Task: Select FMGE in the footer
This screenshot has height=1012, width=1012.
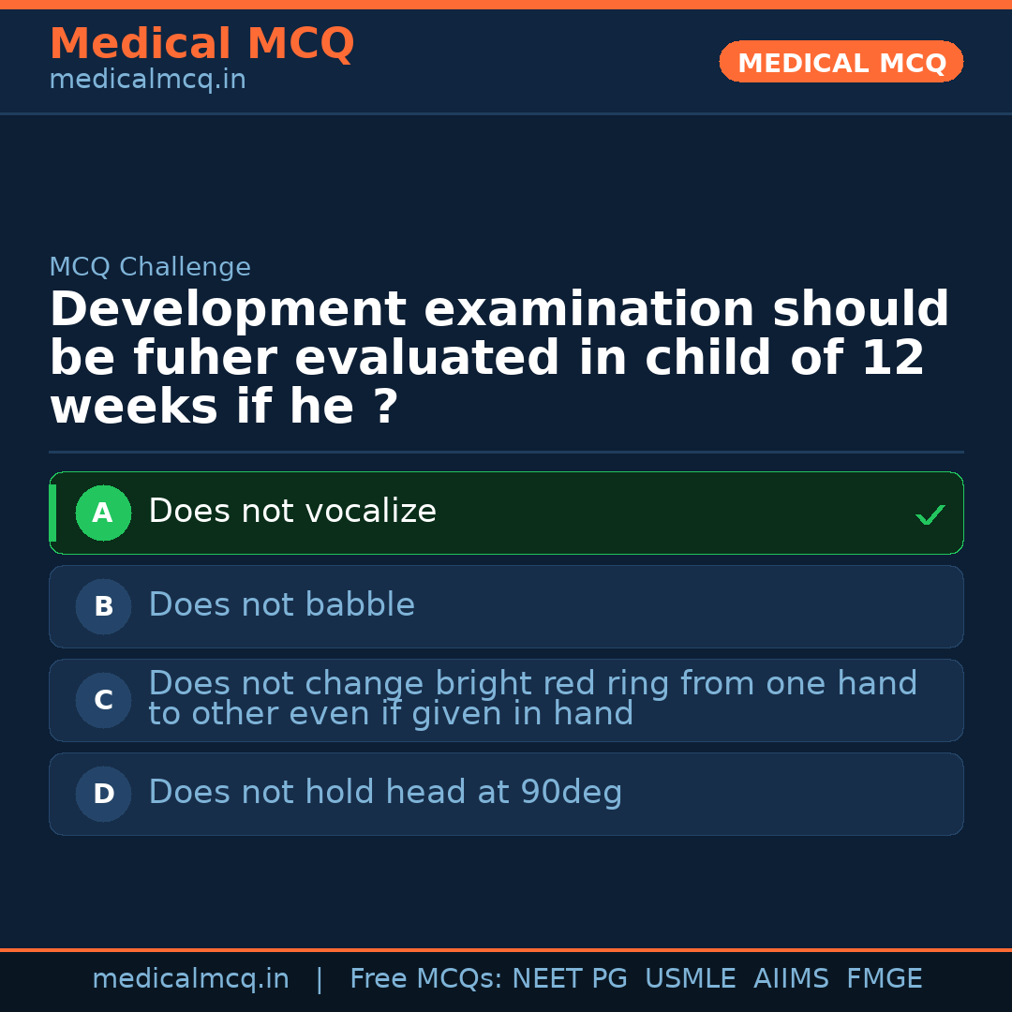Action: (x=884, y=979)
